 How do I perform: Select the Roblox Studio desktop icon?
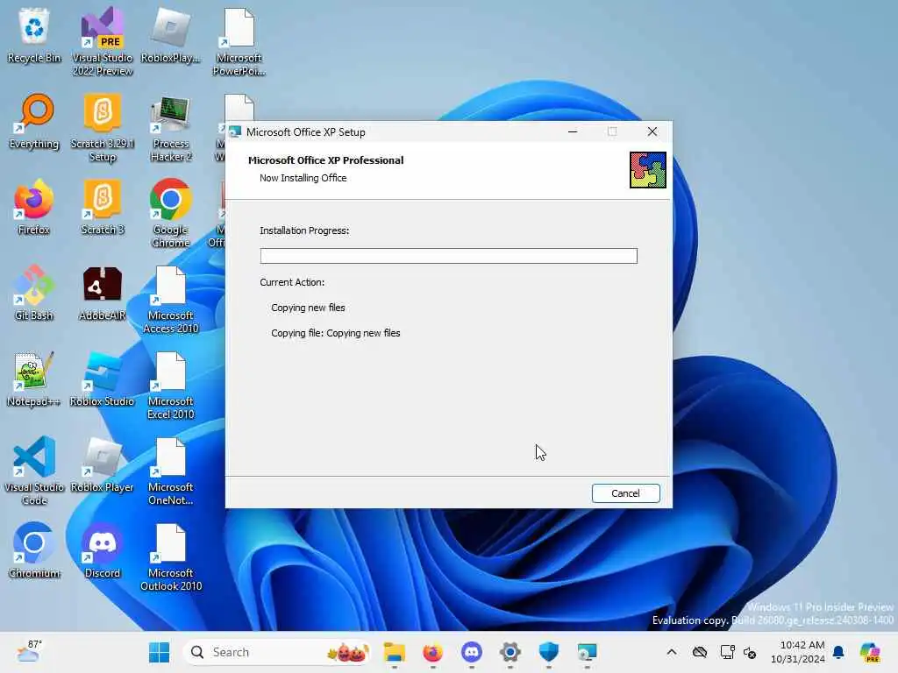pyautogui.click(x=103, y=379)
